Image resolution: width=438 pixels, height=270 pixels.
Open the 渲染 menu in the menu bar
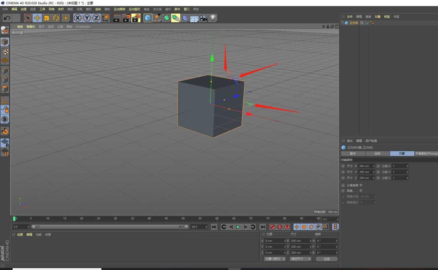[x=98, y=9]
